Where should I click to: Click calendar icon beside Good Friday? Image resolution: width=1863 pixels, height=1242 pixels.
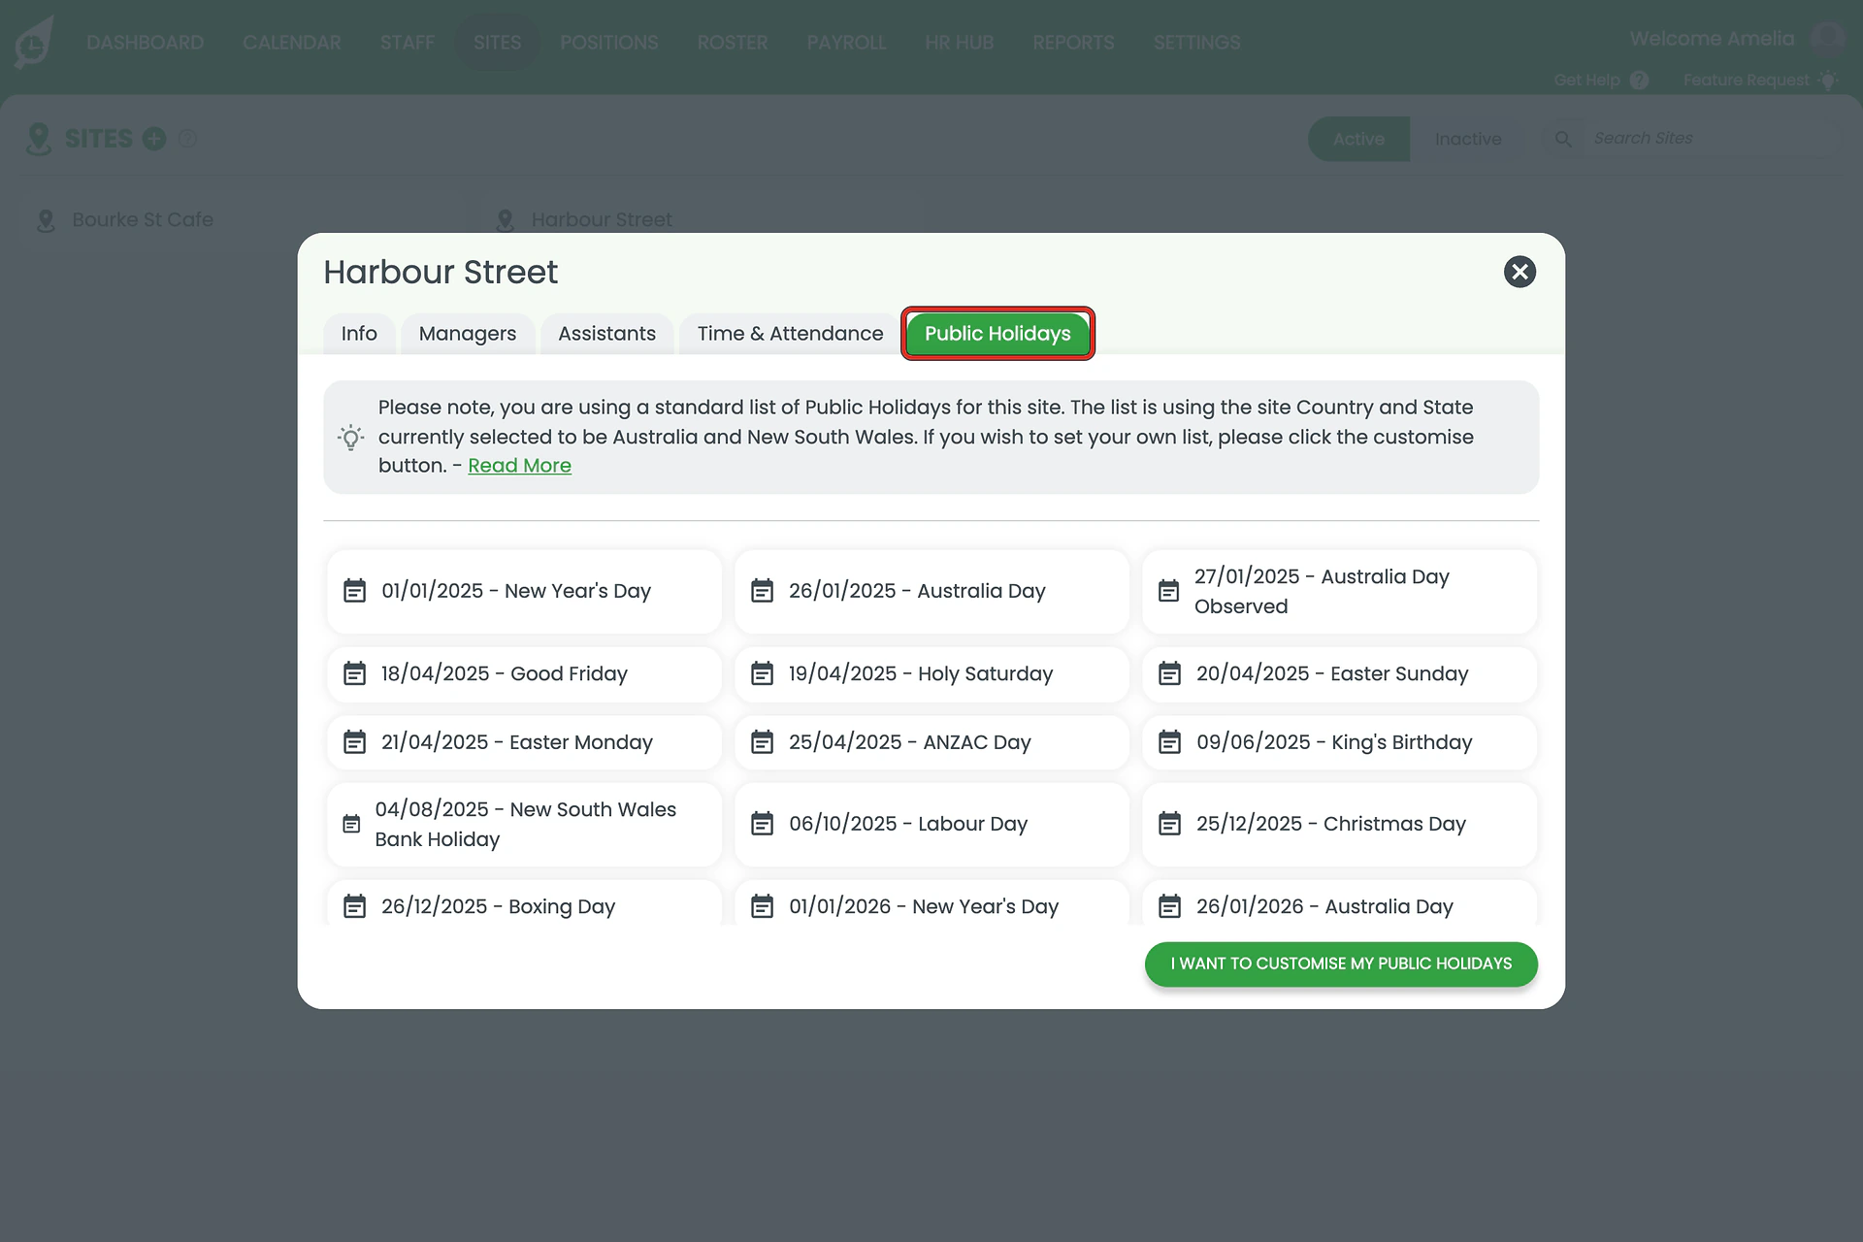[355, 673]
